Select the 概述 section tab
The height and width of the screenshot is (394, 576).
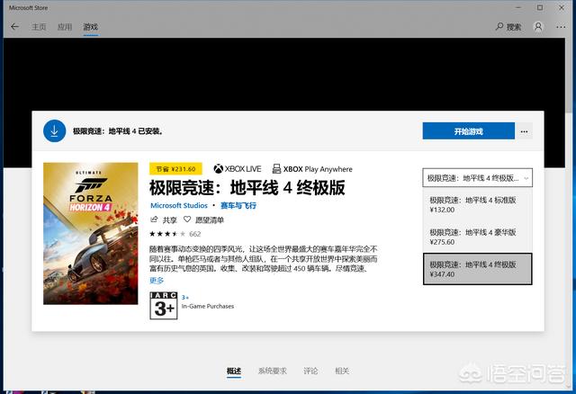click(x=234, y=371)
